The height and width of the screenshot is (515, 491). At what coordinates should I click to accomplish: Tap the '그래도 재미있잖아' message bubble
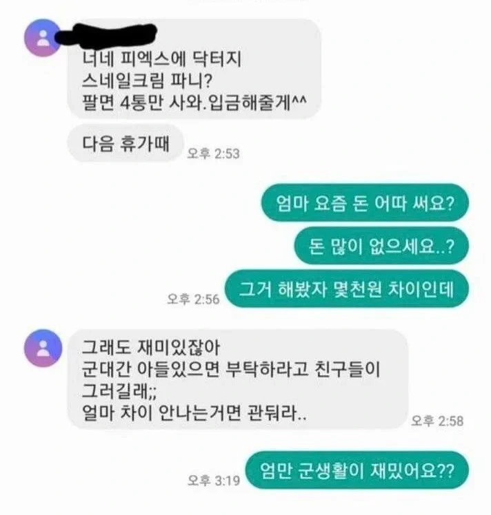tap(237, 379)
